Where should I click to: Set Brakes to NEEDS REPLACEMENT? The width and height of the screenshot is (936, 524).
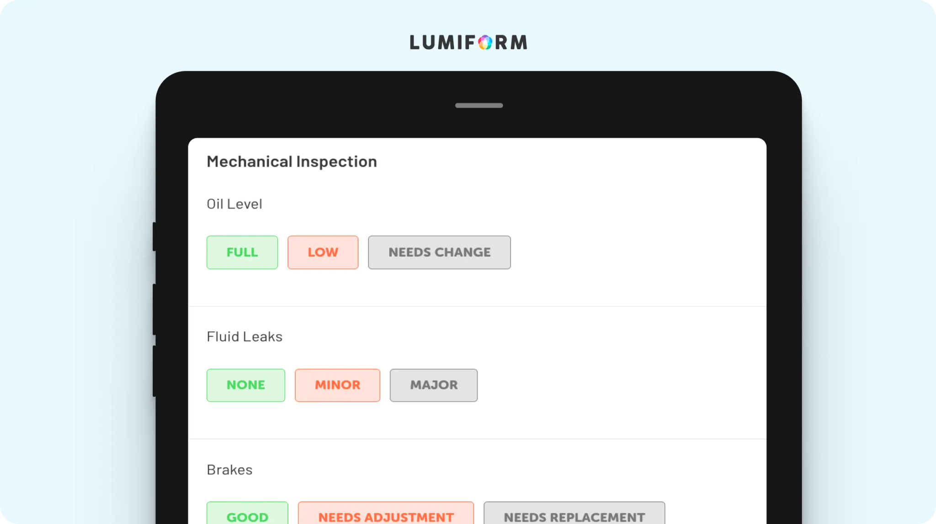click(x=574, y=514)
